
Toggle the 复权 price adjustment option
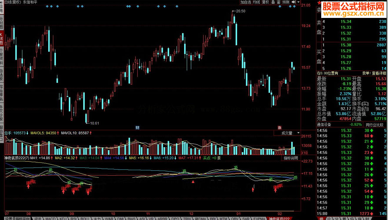coord(266,2)
